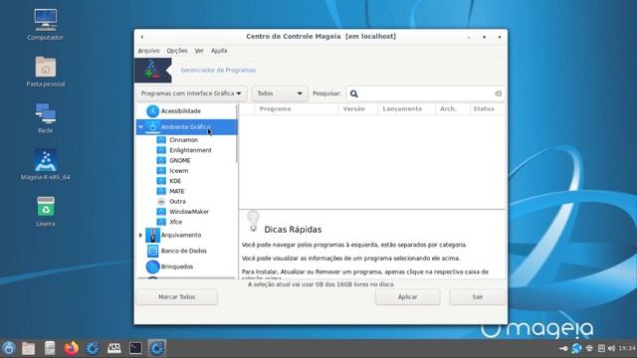The image size is (637, 358).
Task: Open the Ajuda menu
Action: pos(219,51)
